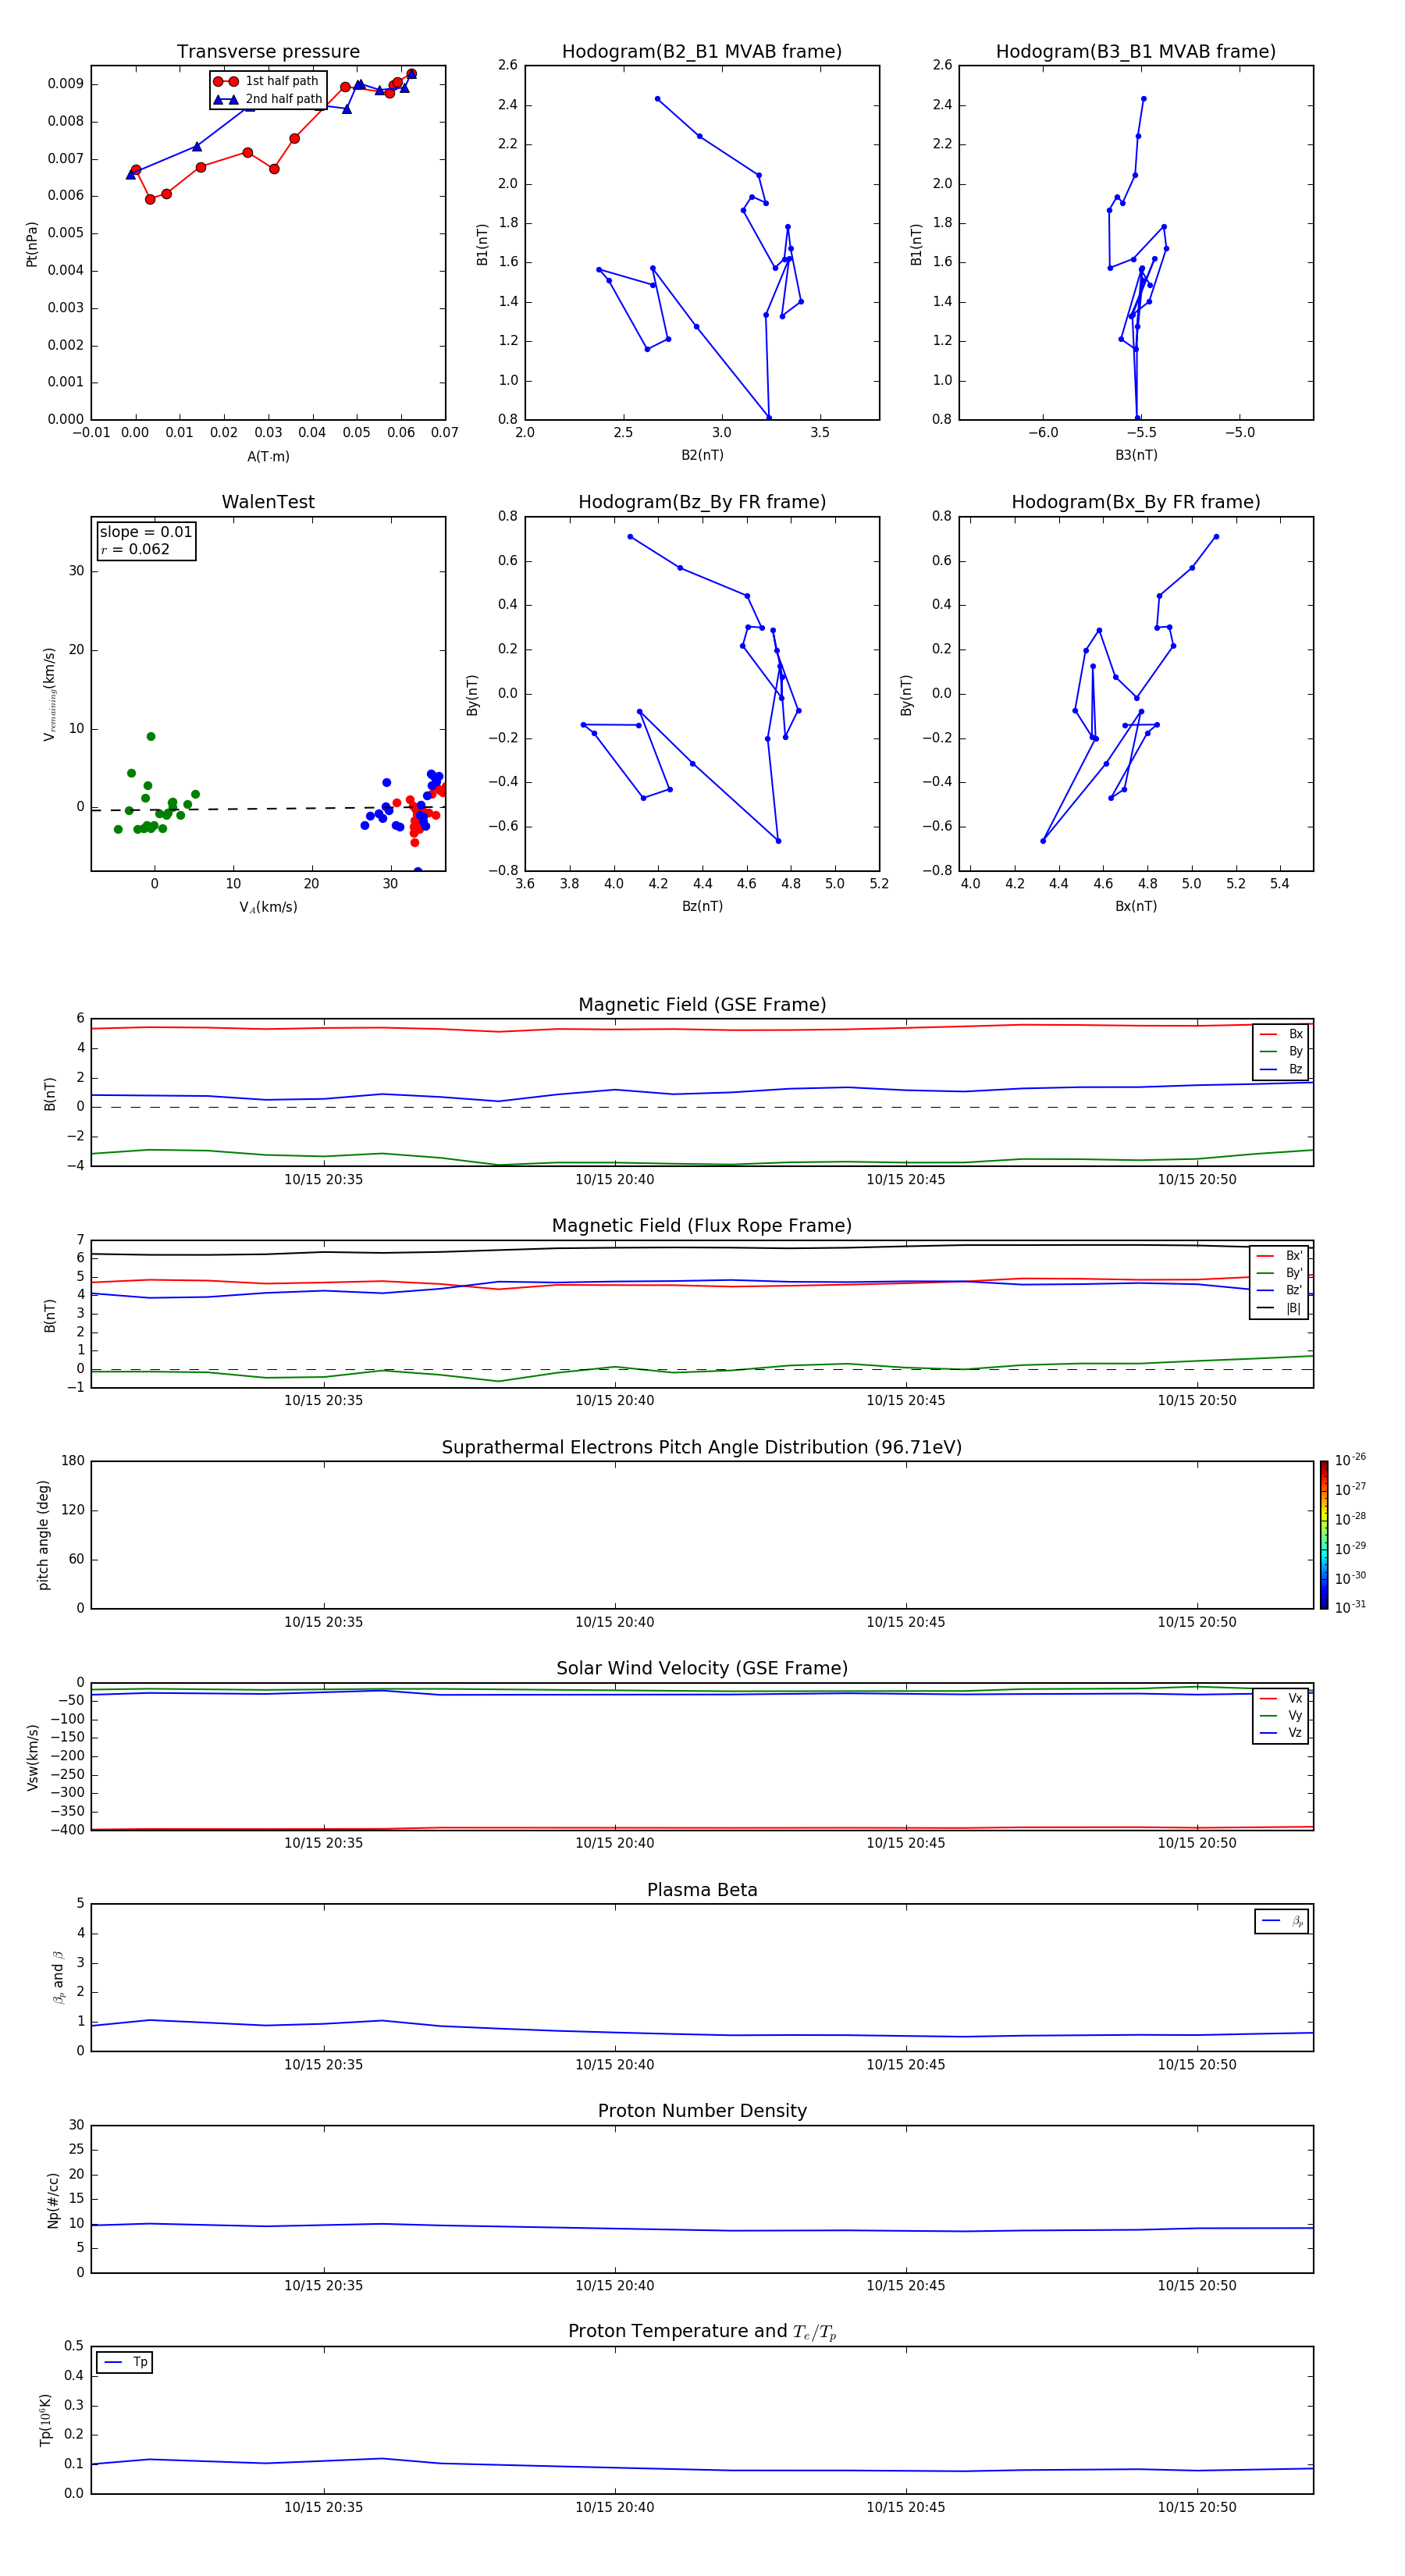Click '10/15 20:50' tick under Proton Temperature plot
This screenshot has width=1405, height=2576.
[x=1197, y=2507]
